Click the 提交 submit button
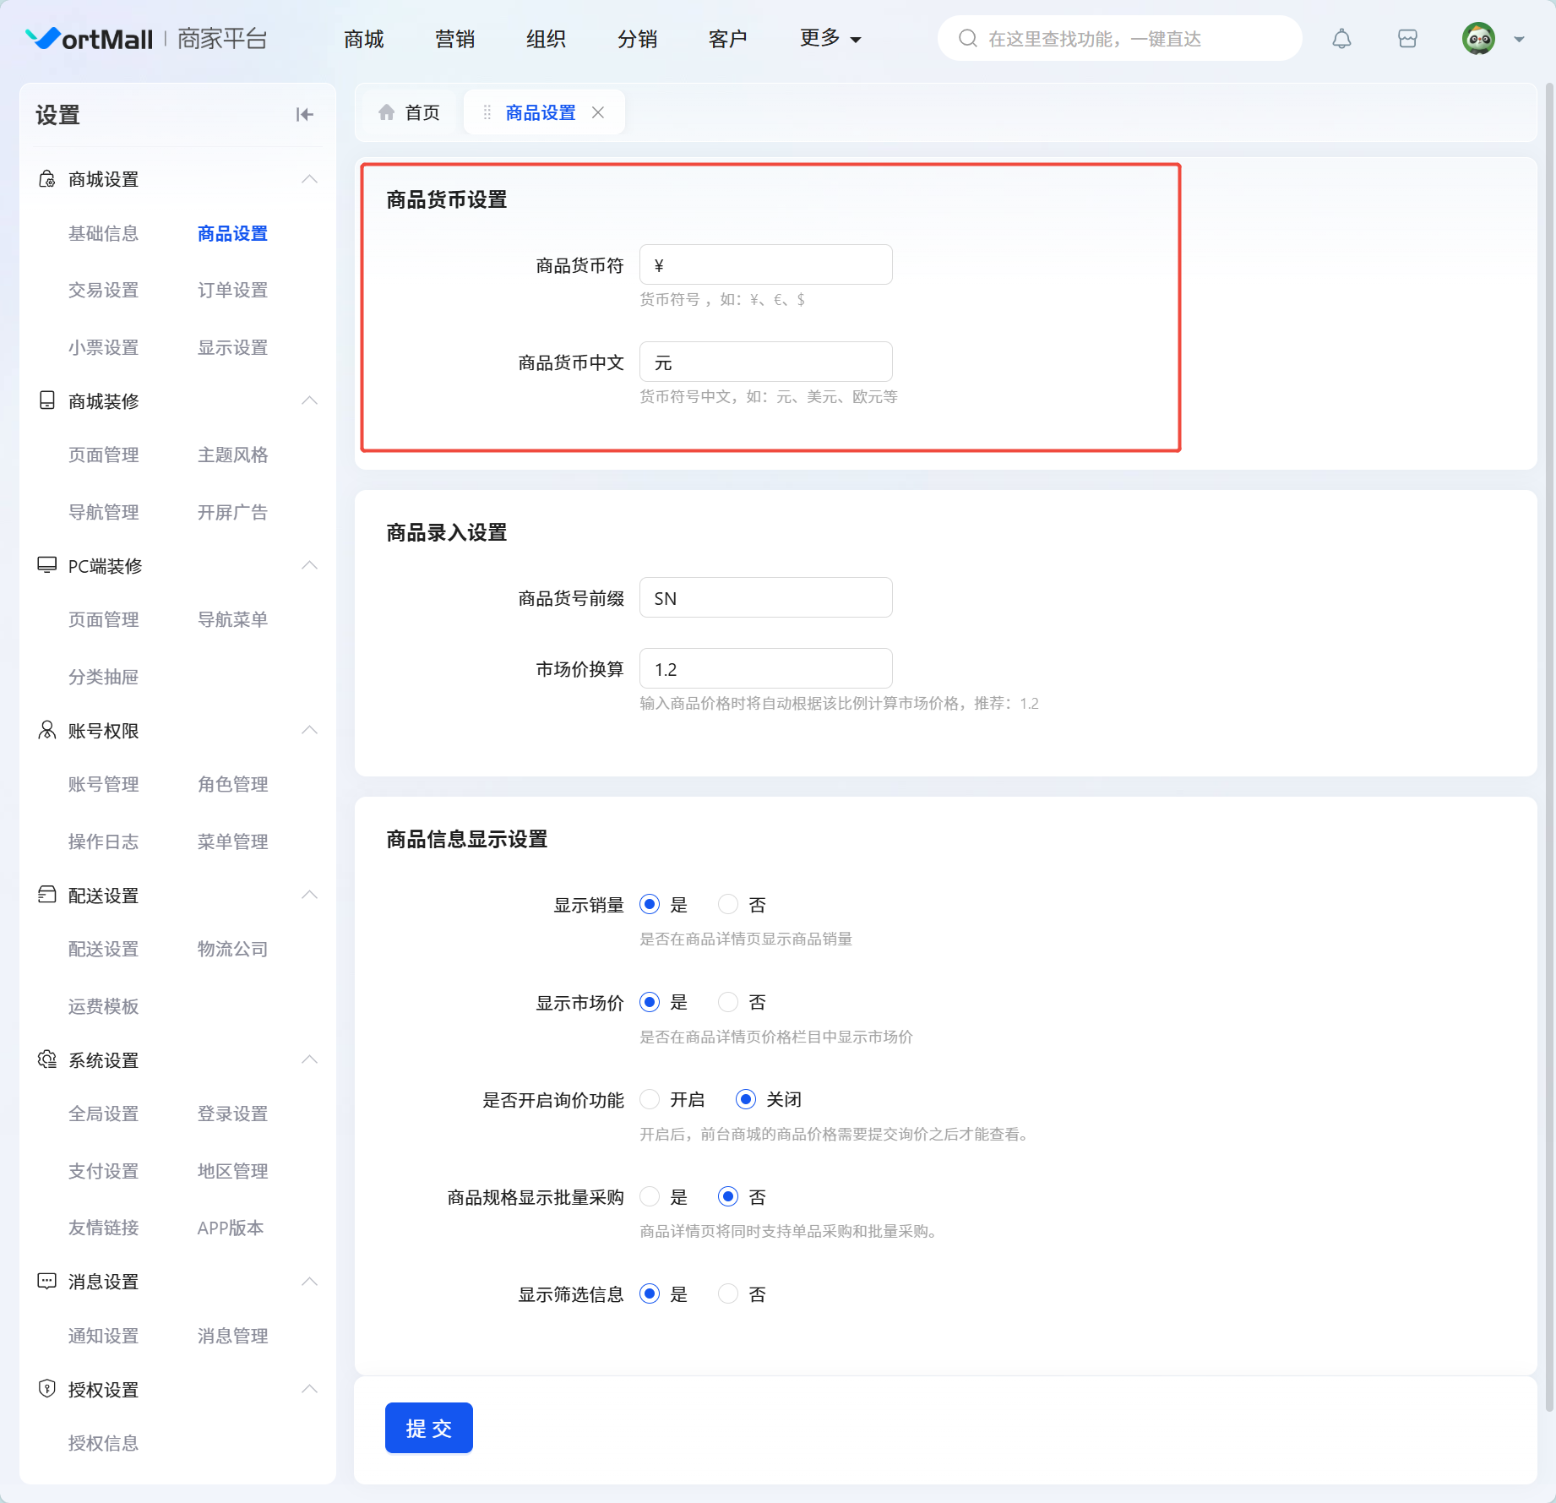This screenshot has height=1503, width=1556. point(429,1428)
